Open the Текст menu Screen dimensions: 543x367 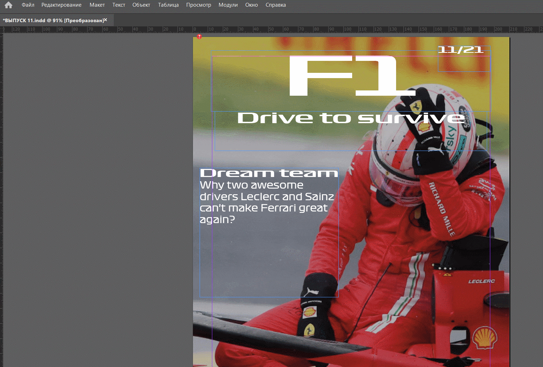tap(119, 5)
